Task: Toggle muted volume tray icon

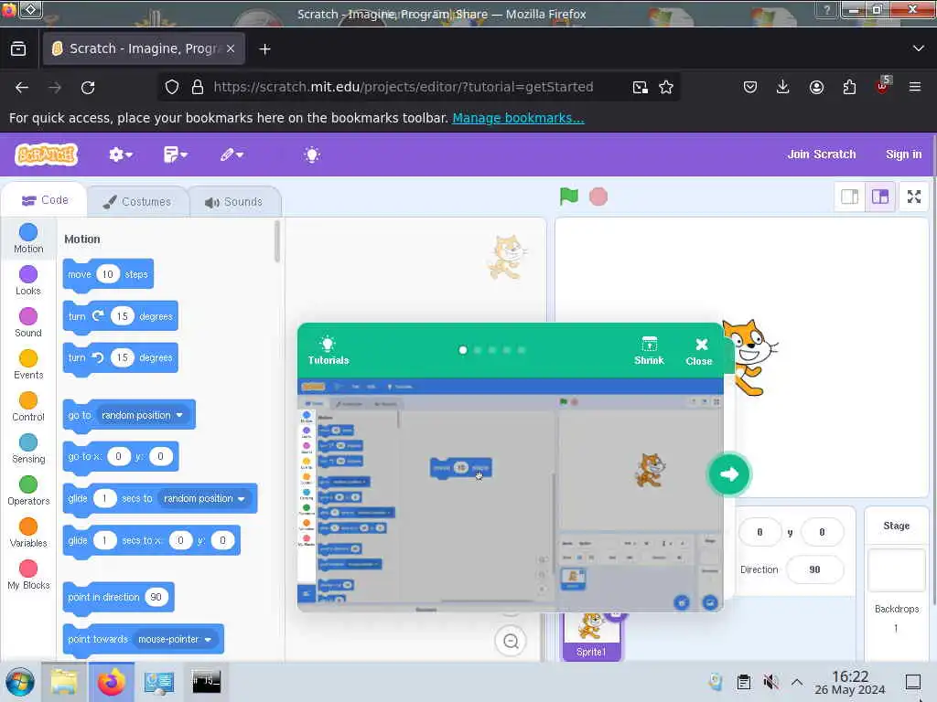Action: (x=770, y=682)
